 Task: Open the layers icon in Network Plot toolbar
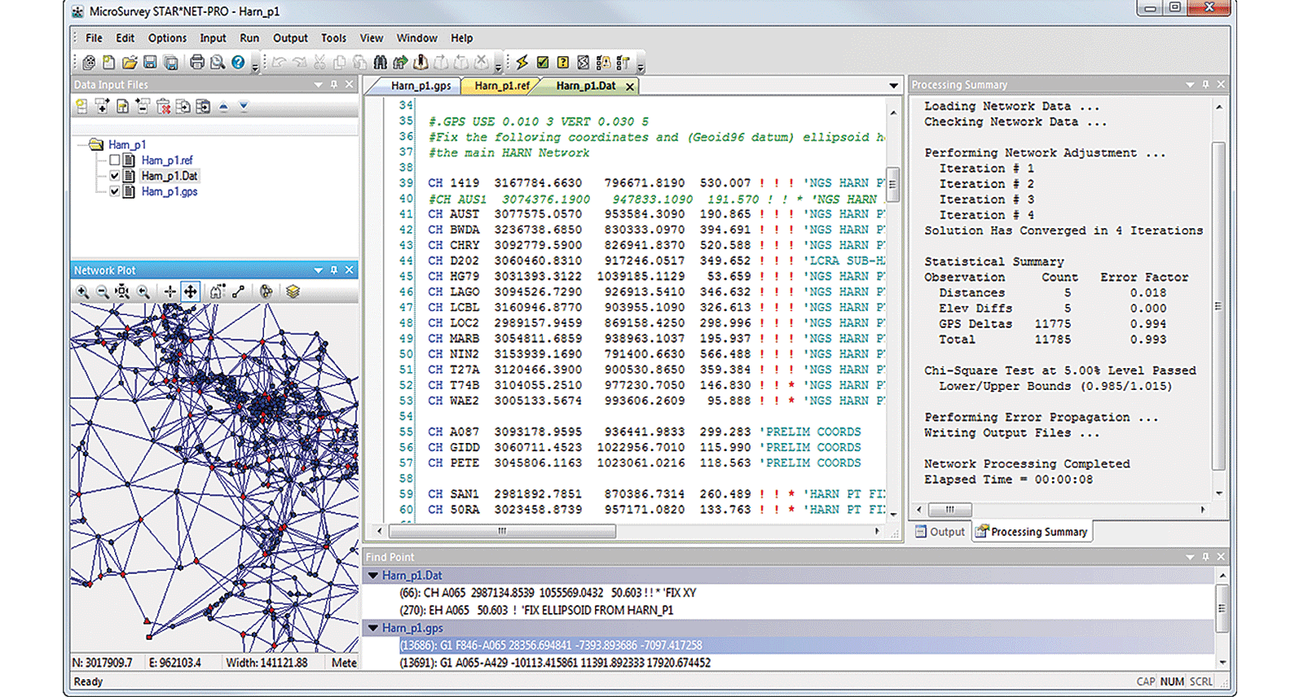click(293, 292)
